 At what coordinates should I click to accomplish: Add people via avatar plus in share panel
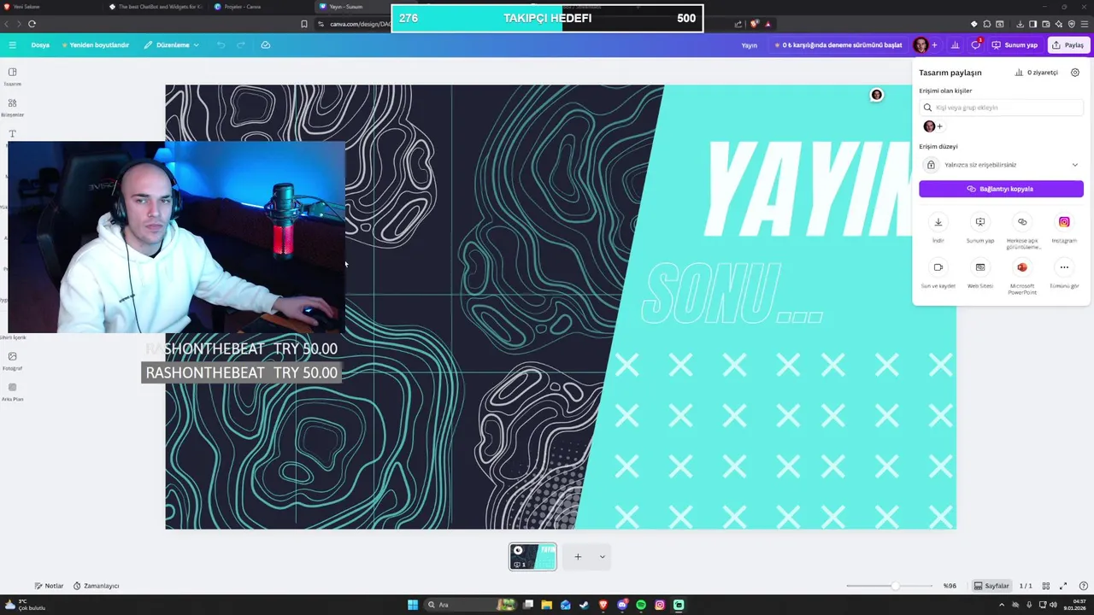coord(940,126)
